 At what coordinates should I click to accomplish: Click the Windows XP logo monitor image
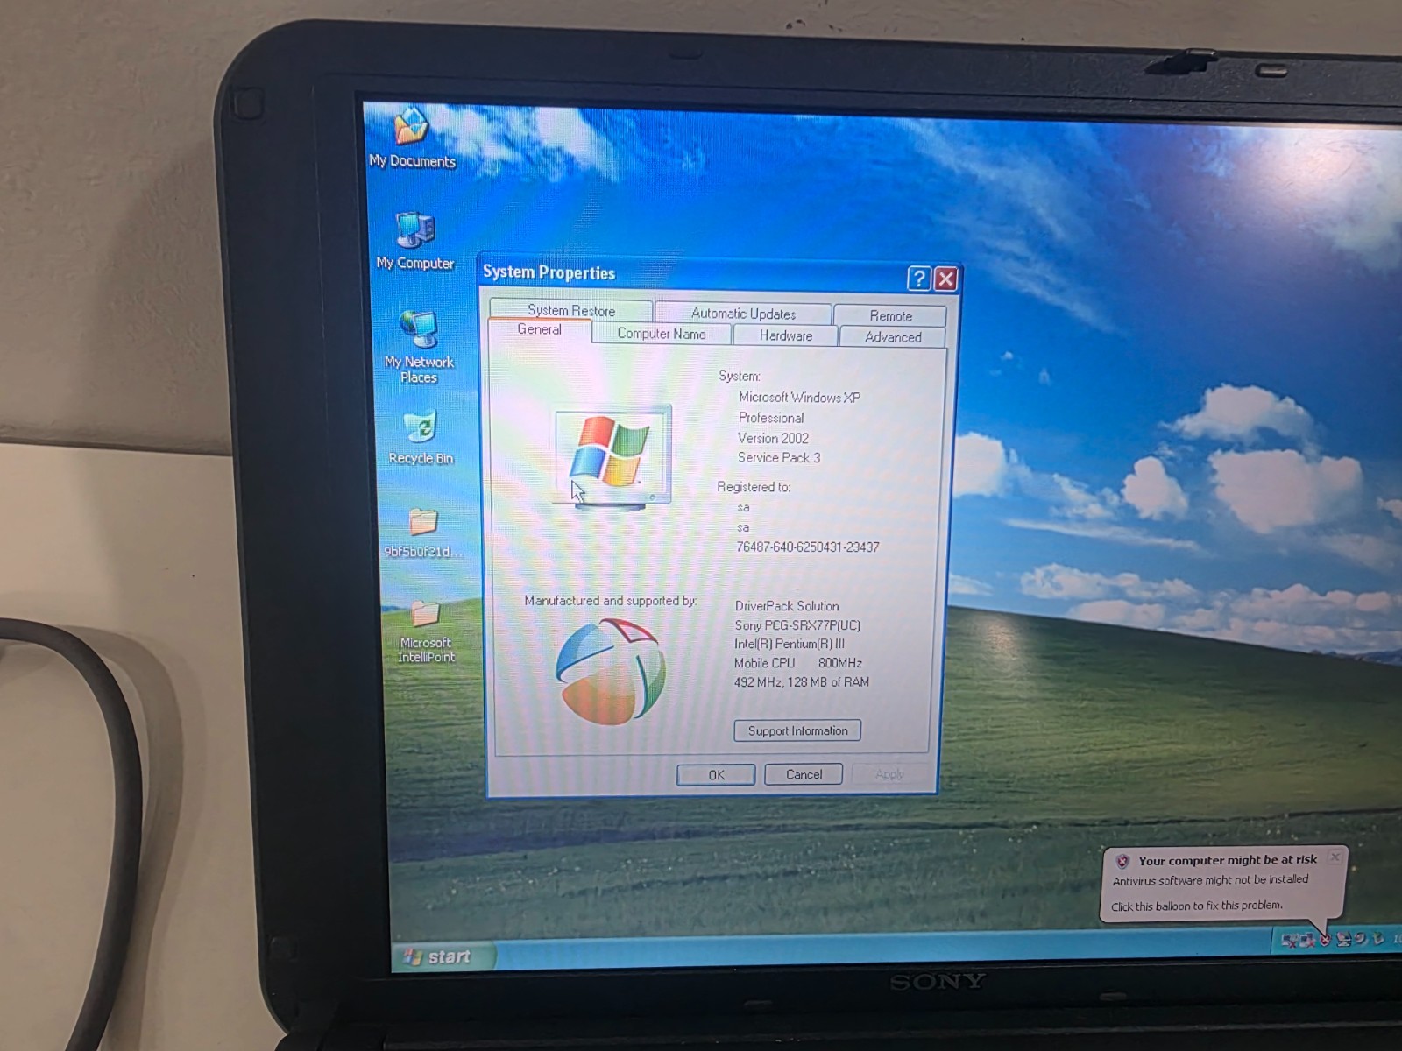(612, 455)
